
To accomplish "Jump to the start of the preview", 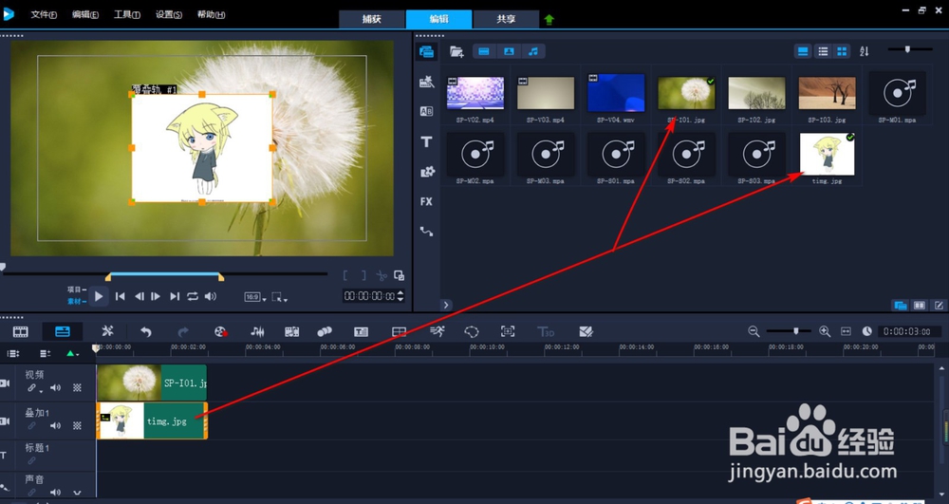I will [121, 296].
